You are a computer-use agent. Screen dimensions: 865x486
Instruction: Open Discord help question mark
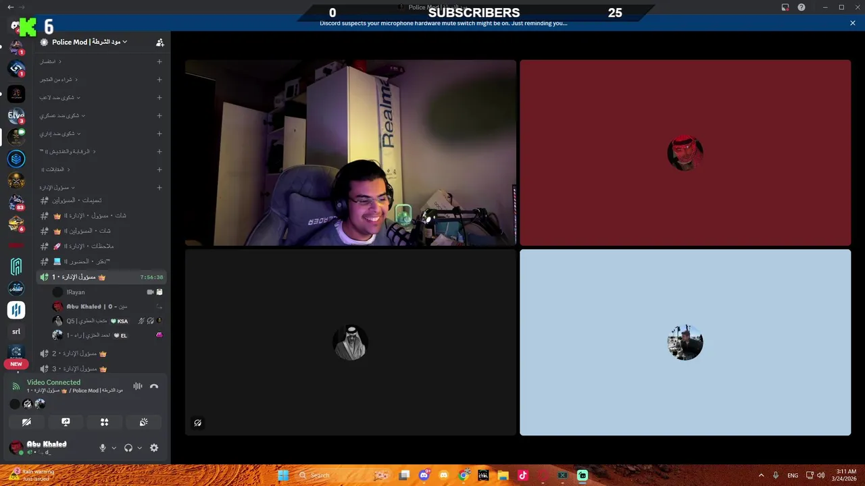pyautogui.click(x=801, y=7)
